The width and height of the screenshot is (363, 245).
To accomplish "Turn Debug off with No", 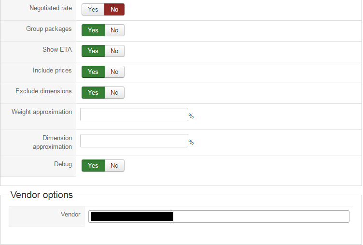I will [x=114, y=166].
